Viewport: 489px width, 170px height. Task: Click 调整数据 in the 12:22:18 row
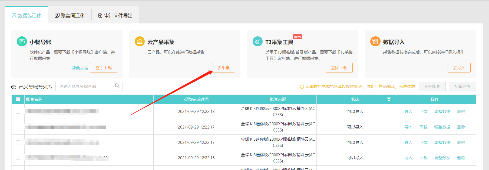[x=442, y=112]
